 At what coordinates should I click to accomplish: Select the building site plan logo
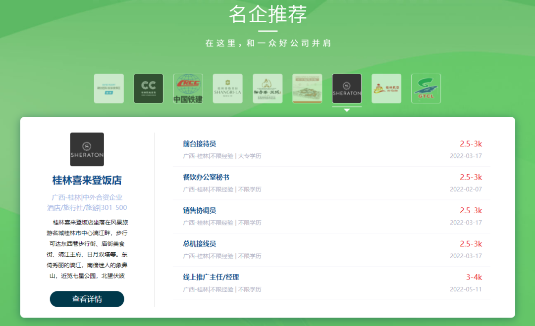307,89
